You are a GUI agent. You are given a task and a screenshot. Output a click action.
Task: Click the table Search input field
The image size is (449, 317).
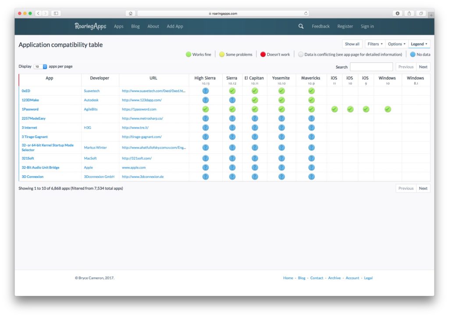click(x=371, y=67)
